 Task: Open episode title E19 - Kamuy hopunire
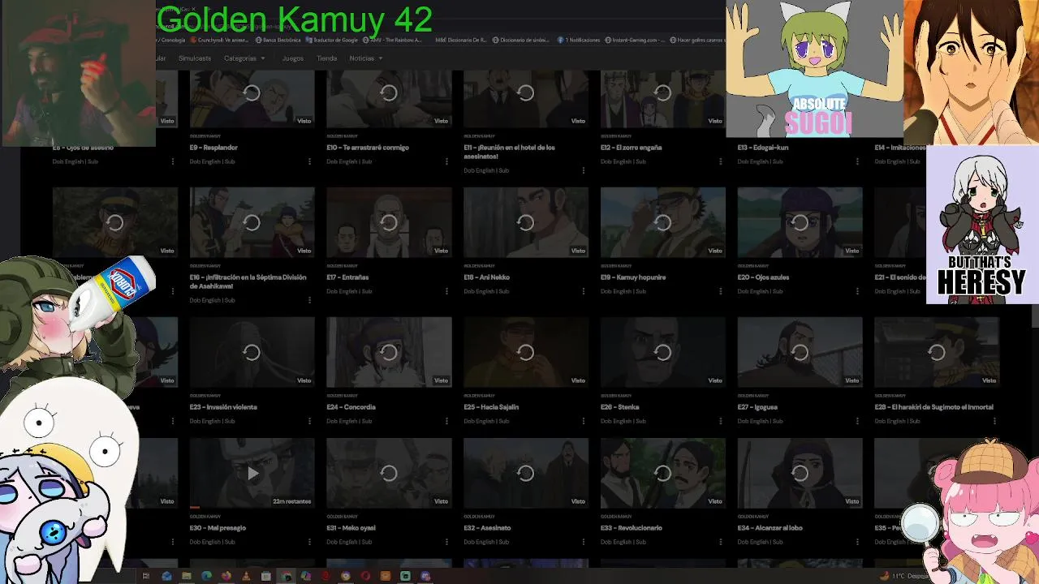click(633, 277)
